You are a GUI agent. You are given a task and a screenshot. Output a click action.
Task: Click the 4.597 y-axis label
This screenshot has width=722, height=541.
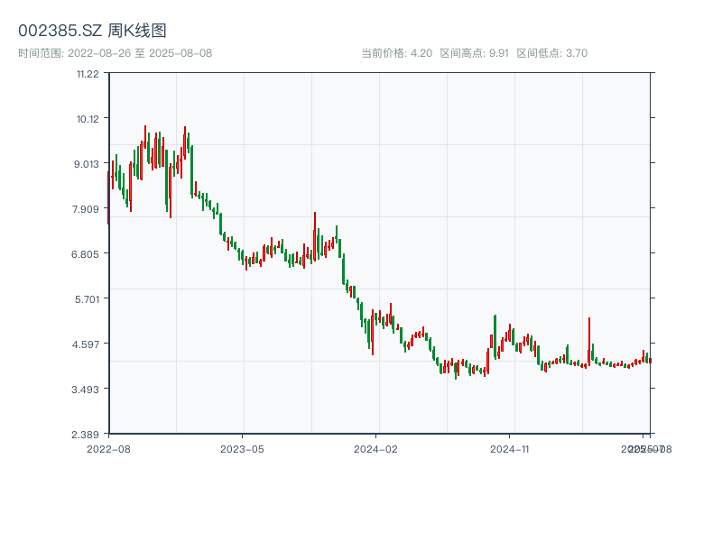pos(88,344)
